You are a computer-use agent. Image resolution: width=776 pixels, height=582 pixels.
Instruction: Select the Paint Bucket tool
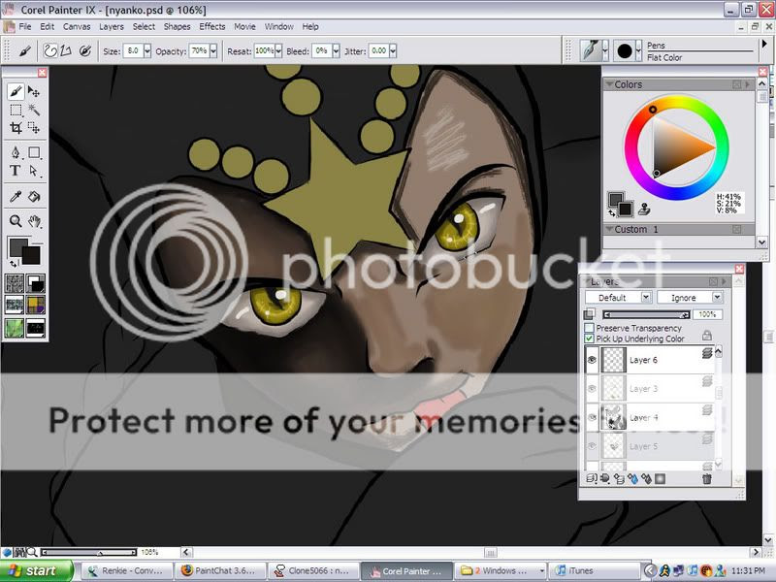(34, 197)
